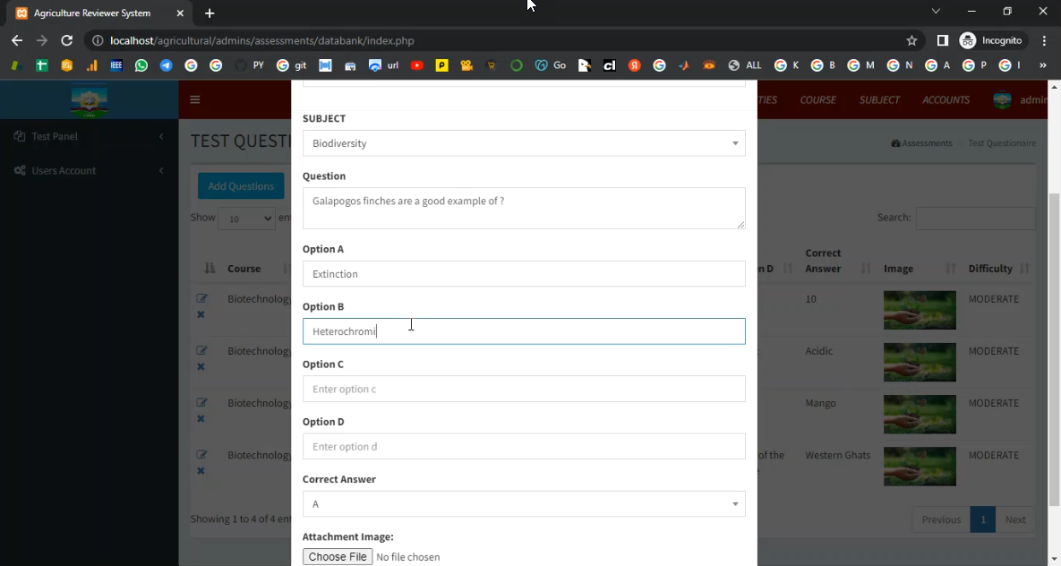Open the Correct Answer dropdown
This screenshot has width=1061, height=566.
[x=524, y=504]
